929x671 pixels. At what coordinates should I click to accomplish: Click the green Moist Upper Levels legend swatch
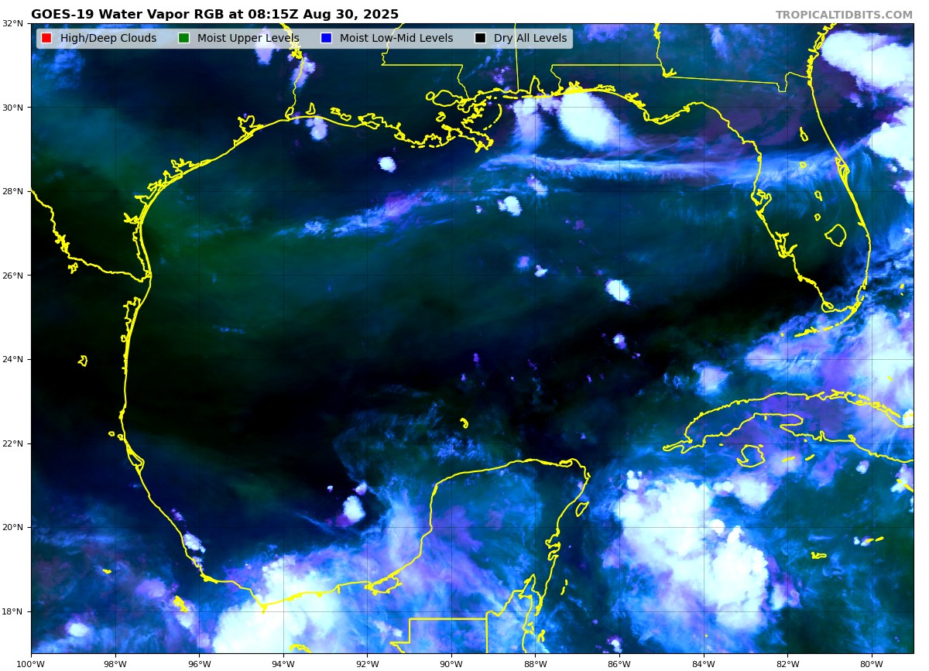coord(183,38)
